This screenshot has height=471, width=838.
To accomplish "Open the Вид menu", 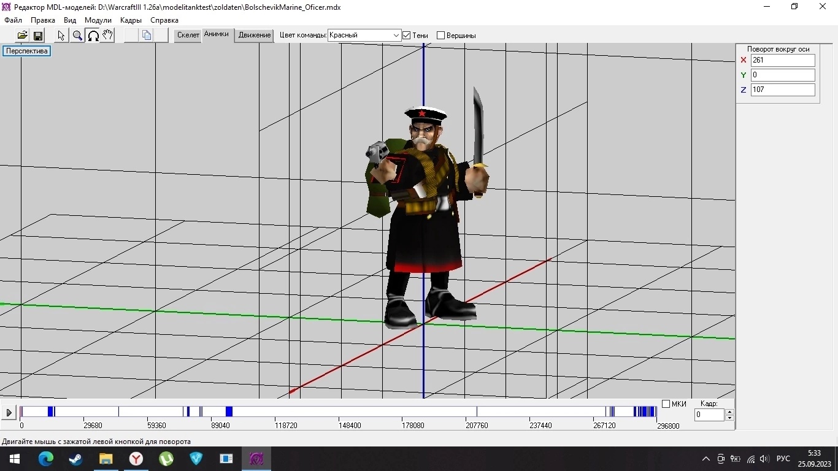I will coord(70,20).
